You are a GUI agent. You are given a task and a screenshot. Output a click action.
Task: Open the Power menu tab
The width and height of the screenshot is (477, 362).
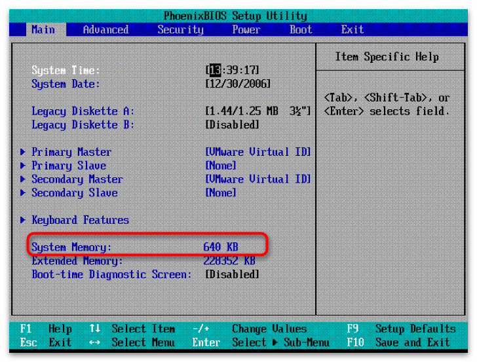pos(246,29)
